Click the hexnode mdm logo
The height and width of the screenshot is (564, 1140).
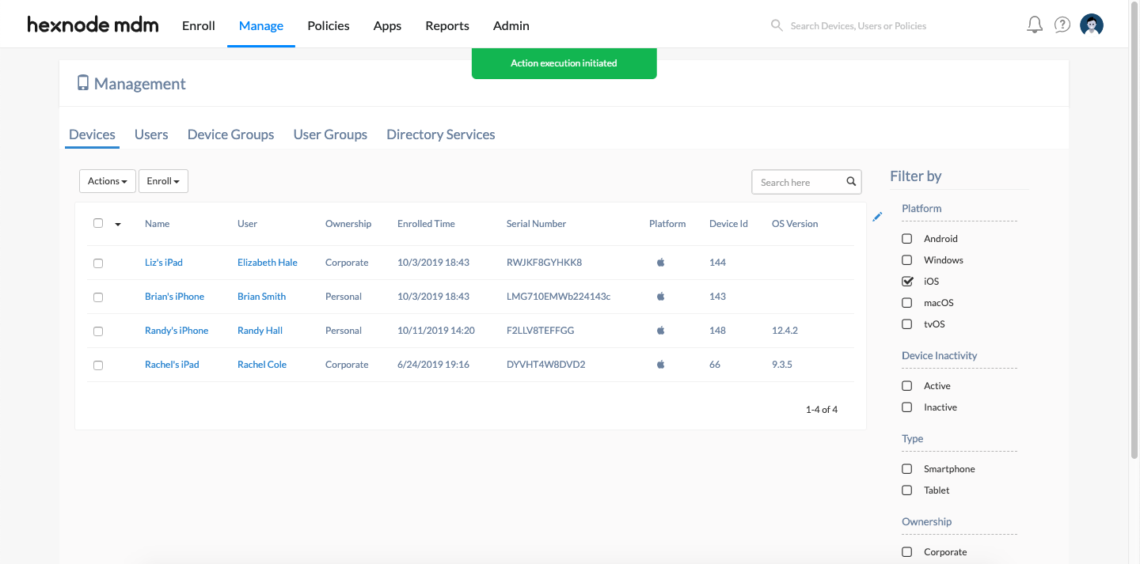(93, 25)
